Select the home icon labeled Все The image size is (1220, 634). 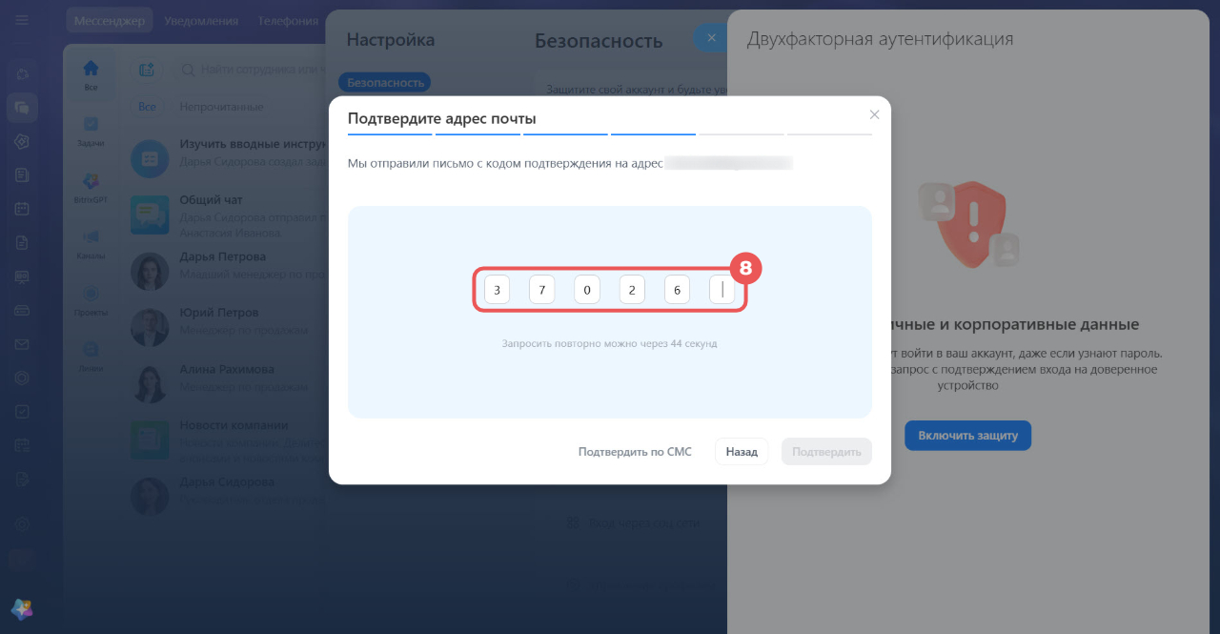click(x=91, y=74)
